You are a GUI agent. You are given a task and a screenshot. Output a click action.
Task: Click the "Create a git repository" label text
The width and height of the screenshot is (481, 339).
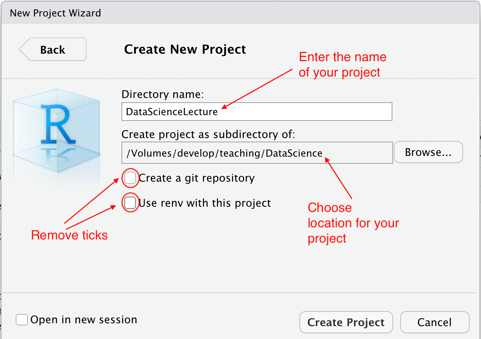tap(197, 178)
